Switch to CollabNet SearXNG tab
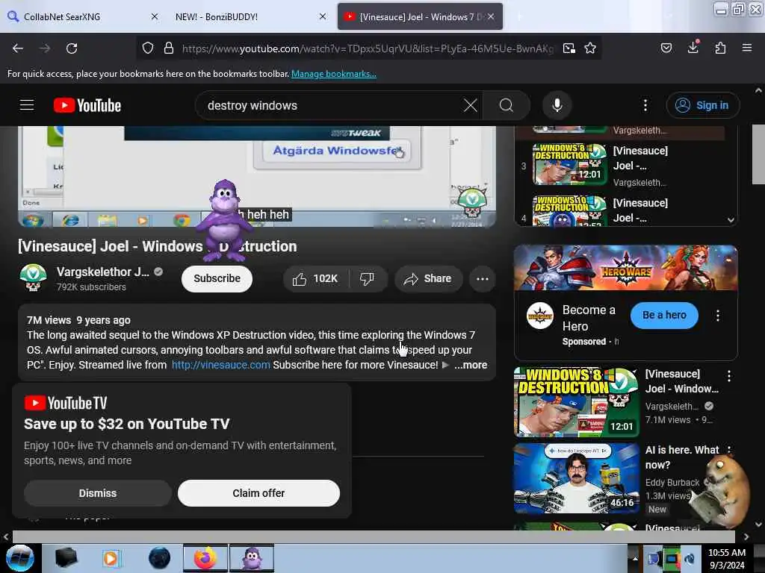Viewport: 765px width, 573px height. (x=83, y=16)
